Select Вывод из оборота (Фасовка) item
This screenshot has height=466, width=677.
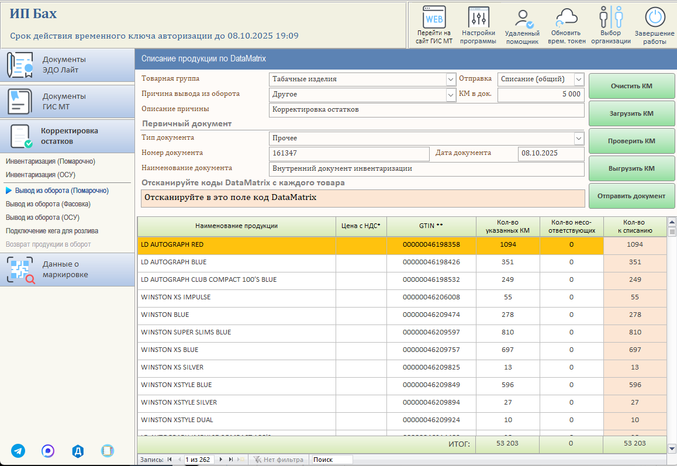(x=48, y=204)
